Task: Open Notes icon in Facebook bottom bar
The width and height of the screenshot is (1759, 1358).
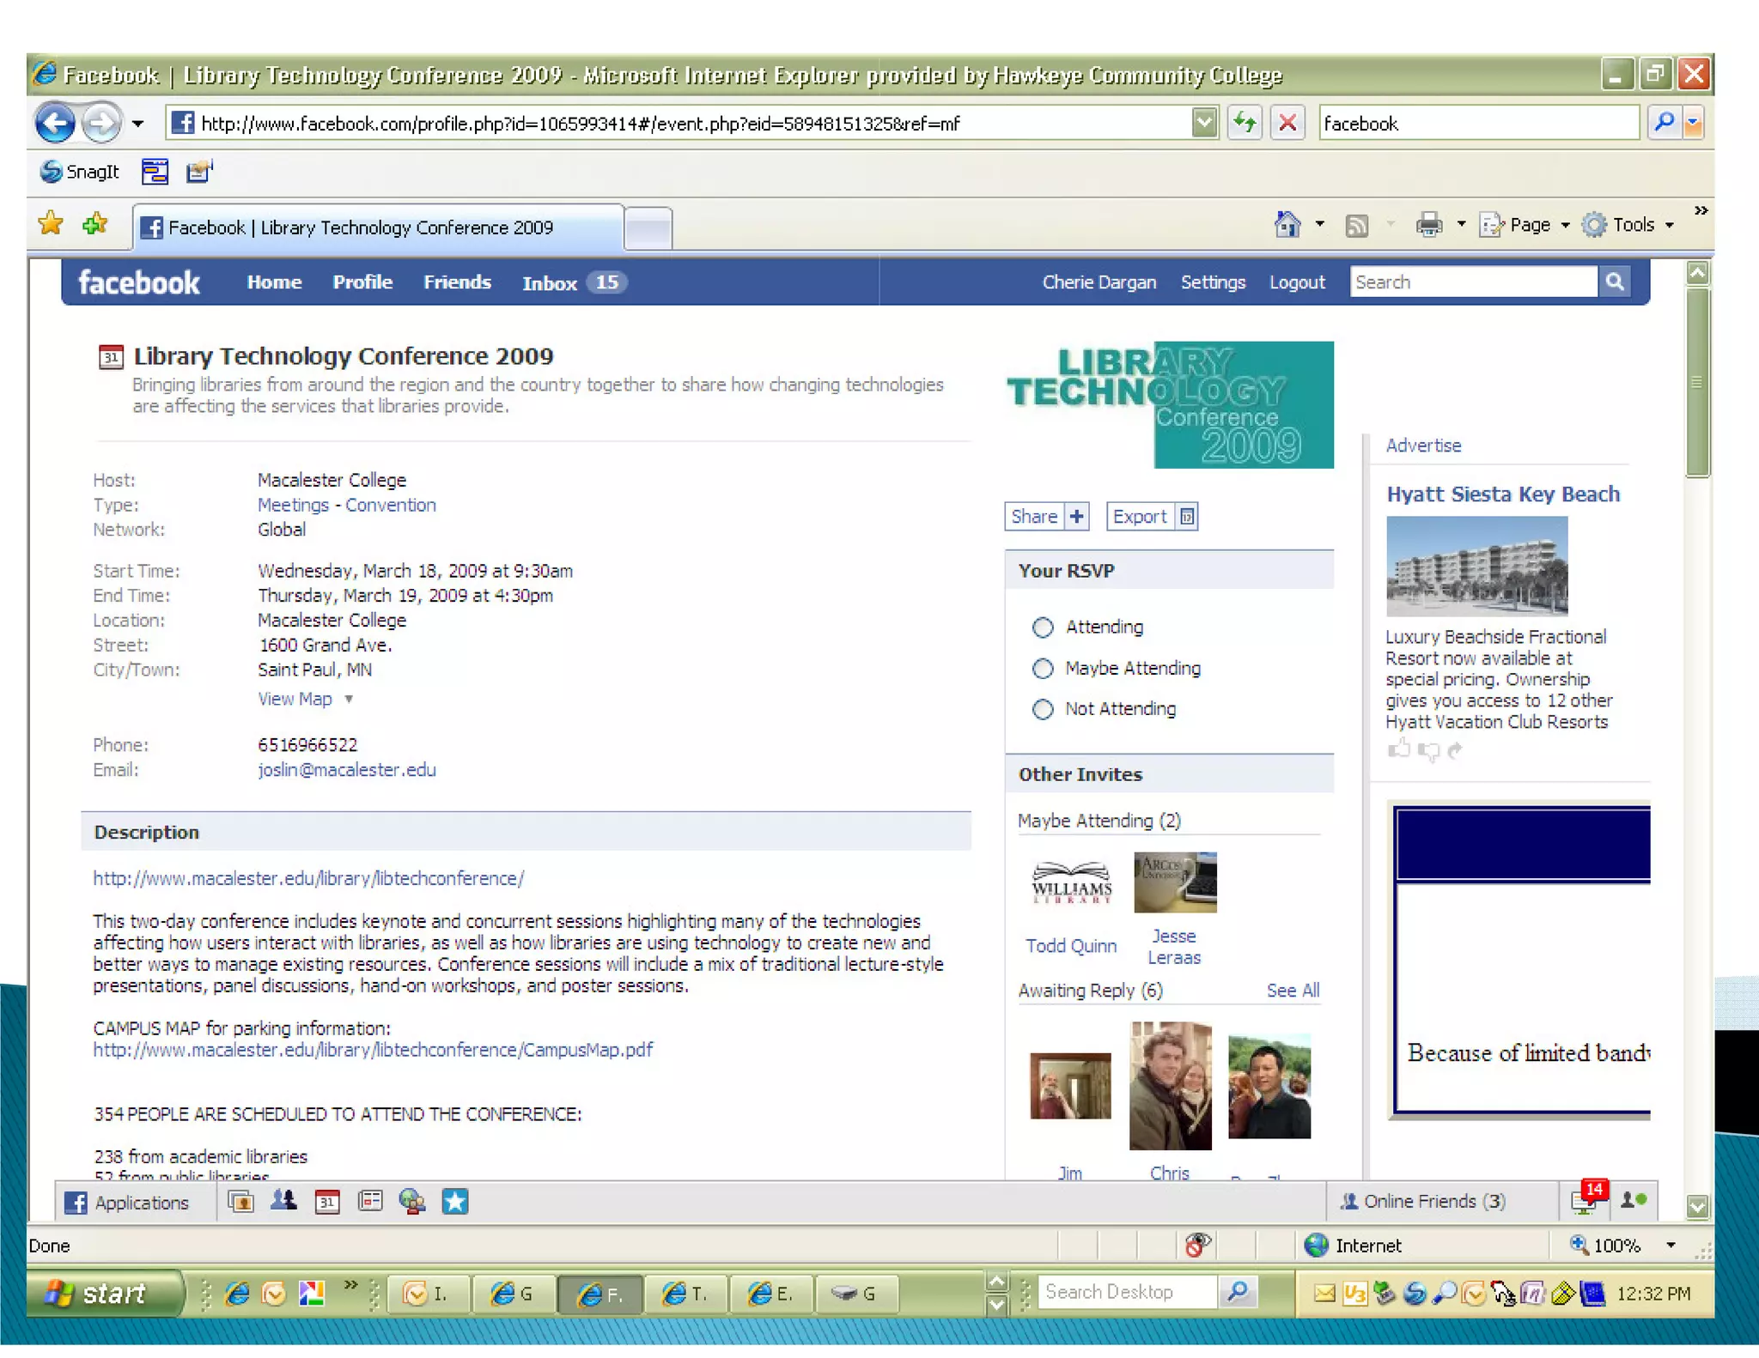Action: [x=370, y=1201]
